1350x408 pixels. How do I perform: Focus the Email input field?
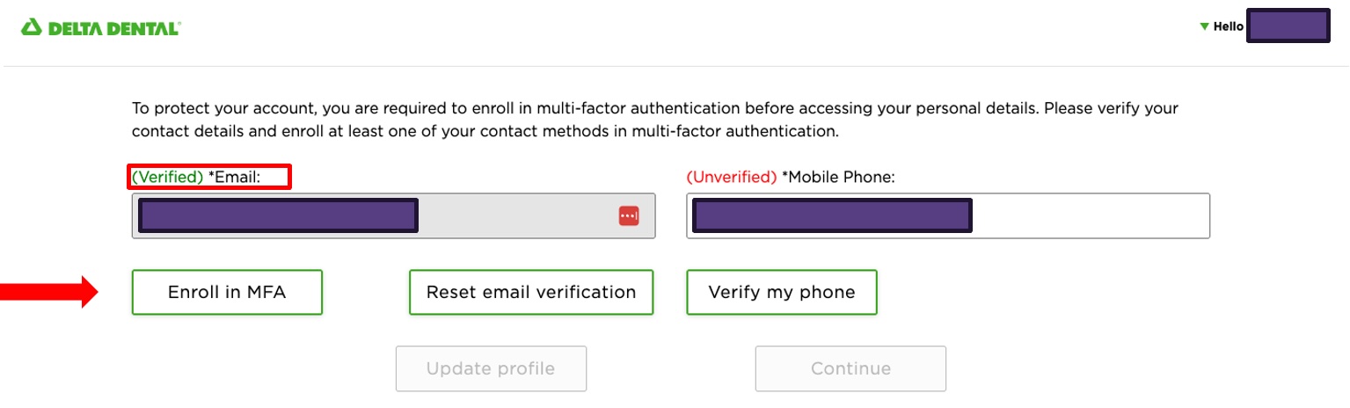pos(519,216)
